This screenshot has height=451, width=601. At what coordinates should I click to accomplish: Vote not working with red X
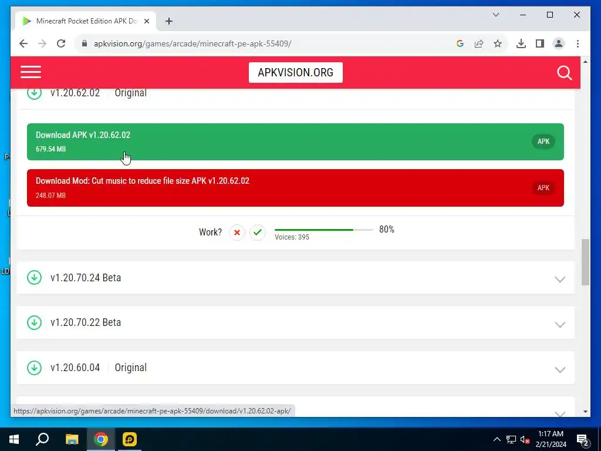tap(237, 233)
